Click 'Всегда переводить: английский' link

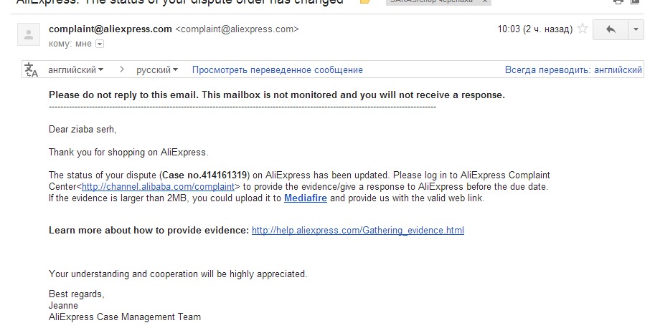(573, 70)
